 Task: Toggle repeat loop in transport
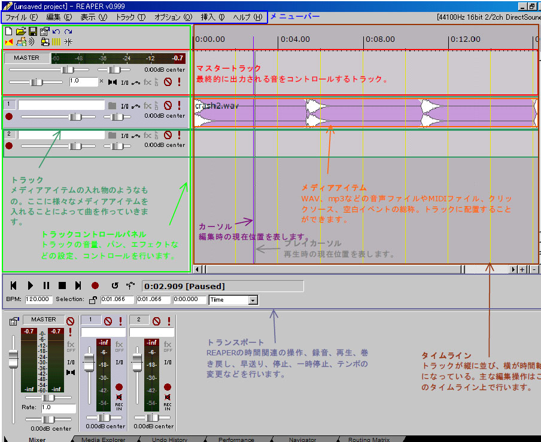[115, 286]
